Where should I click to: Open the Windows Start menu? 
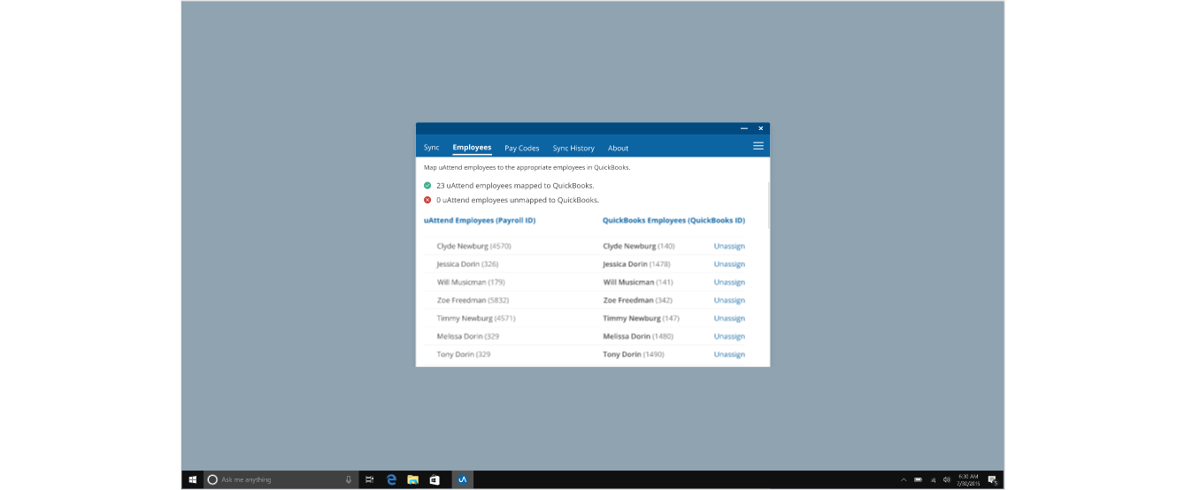coord(193,479)
